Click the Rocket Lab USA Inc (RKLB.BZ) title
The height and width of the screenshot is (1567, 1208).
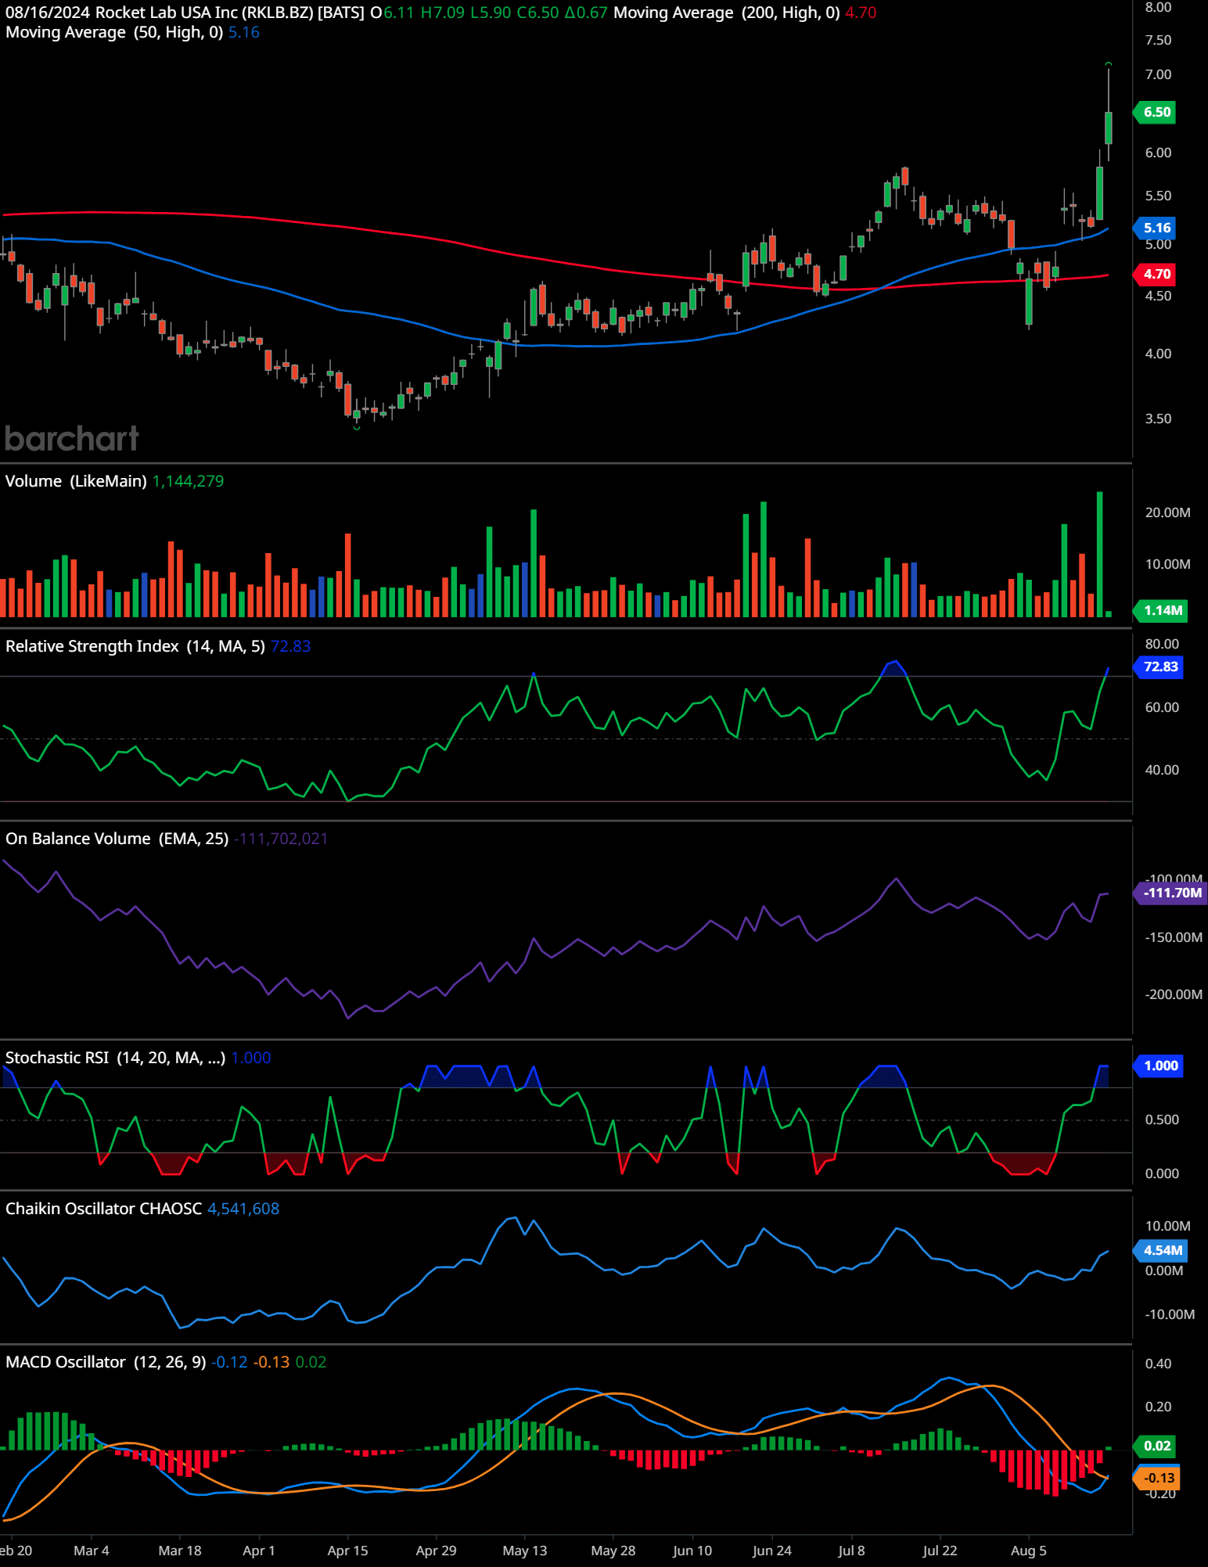[203, 13]
